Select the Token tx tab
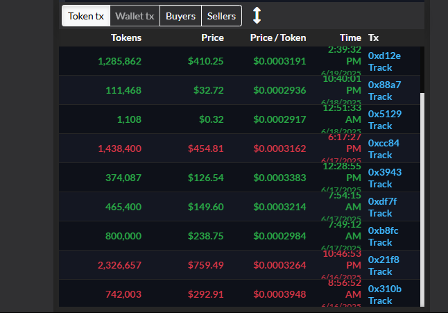 (85, 15)
